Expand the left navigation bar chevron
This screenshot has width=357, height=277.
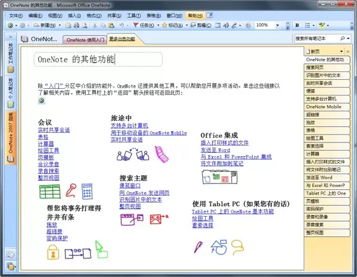[x=11, y=37]
